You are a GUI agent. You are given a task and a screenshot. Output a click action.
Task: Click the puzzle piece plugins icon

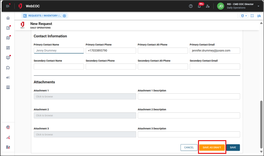point(8,68)
